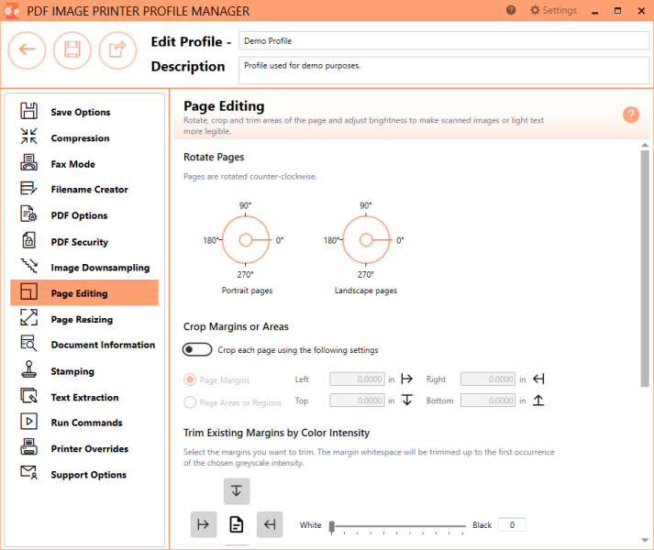Screen dimensions: 654x550
Task: Click the scrollbar down arrow
Action: point(645,541)
